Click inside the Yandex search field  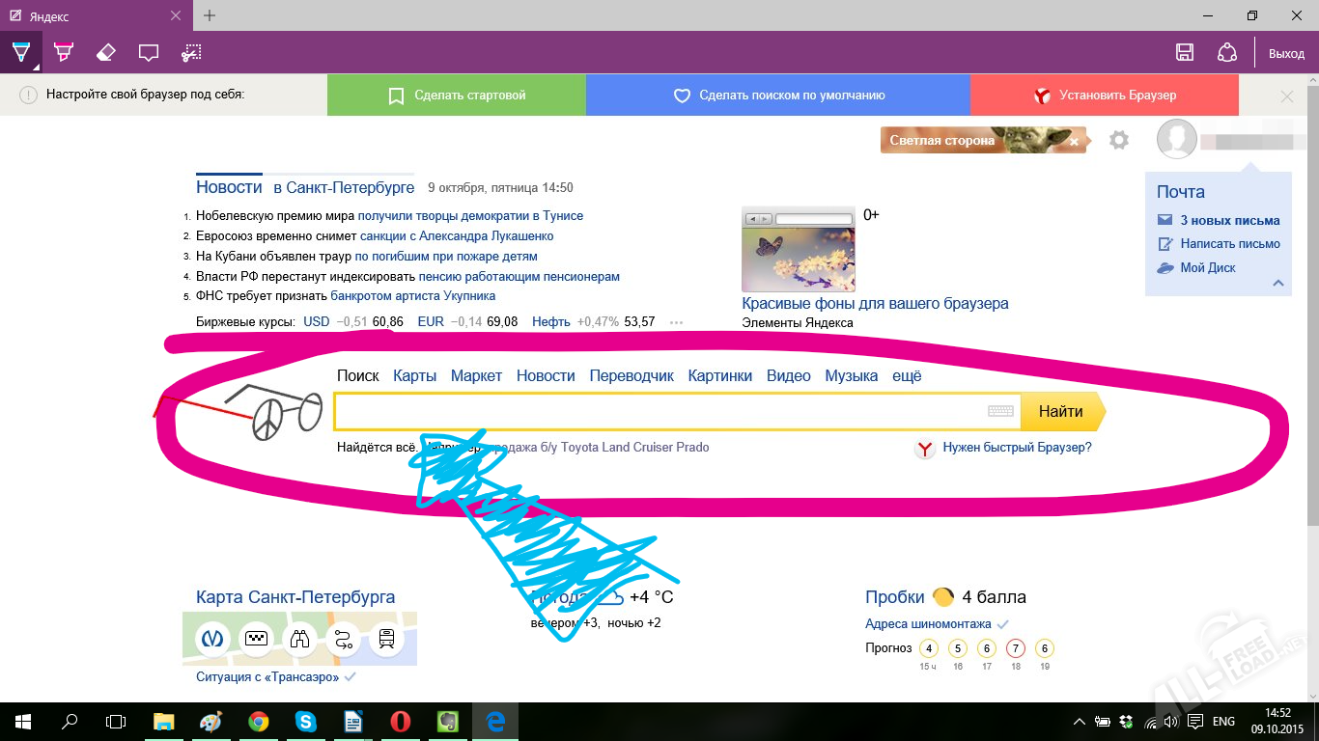point(657,412)
